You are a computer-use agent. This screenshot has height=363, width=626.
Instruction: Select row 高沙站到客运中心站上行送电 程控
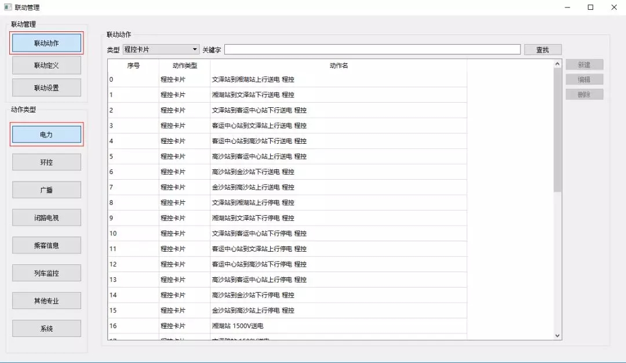(x=287, y=157)
